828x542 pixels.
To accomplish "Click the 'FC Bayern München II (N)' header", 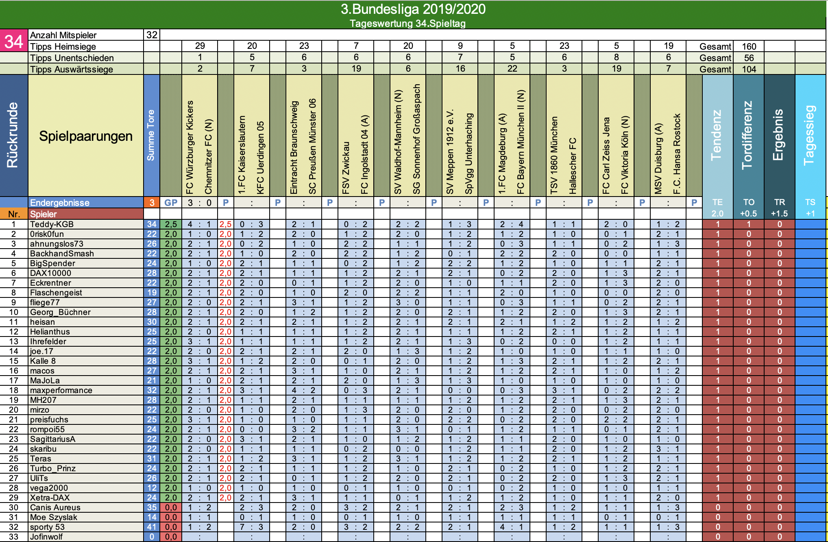I will point(521,142).
